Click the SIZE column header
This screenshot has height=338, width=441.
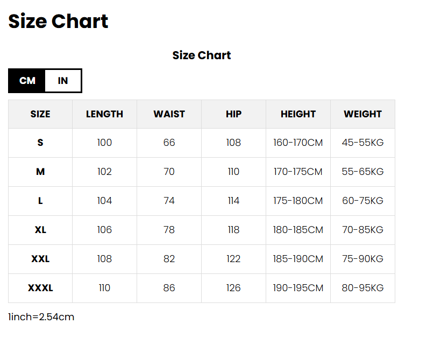pos(40,114)
